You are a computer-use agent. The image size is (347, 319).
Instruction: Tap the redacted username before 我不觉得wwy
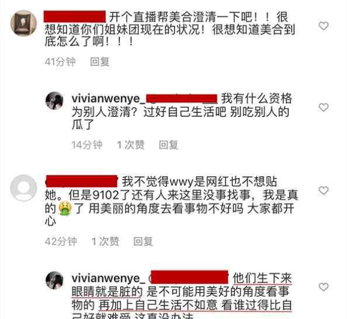tap(82, 181)
